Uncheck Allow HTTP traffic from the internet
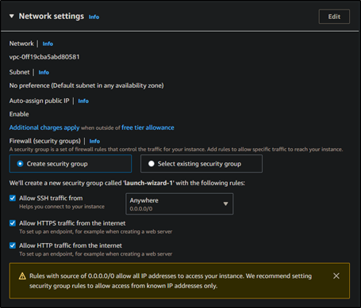361x308 pixels. point(13,245)
